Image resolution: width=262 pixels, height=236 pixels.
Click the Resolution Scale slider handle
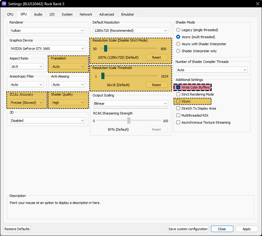click(x=106, y=49)
